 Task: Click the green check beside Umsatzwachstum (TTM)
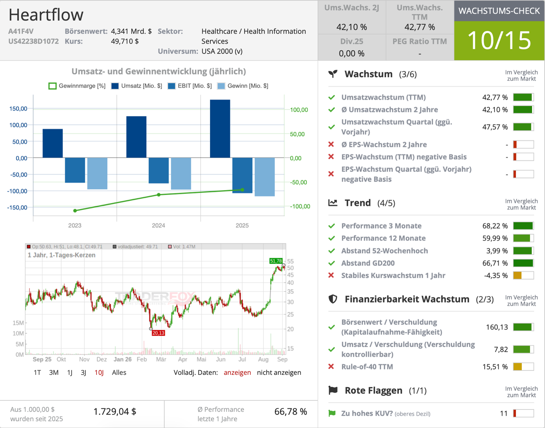point(331,97)
